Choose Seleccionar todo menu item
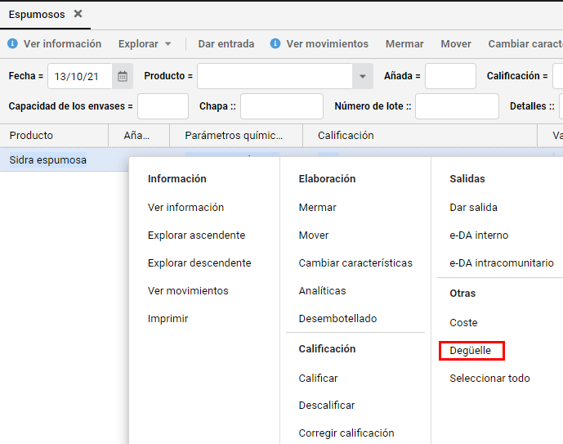The width and height of the screenshot is (563, 444). coord(489,379)
